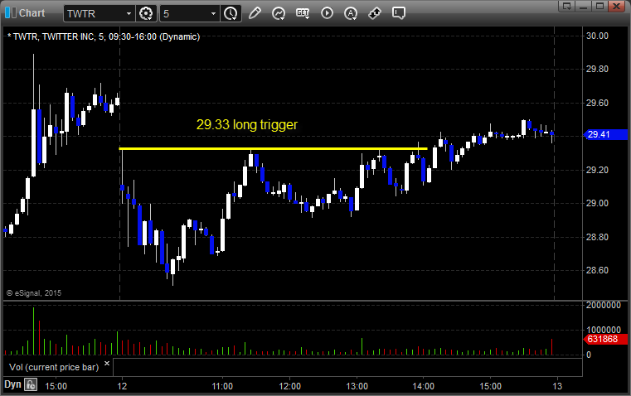Click the 12:00 time axis label
Screen dimensions: 631x396
[289, 386]
